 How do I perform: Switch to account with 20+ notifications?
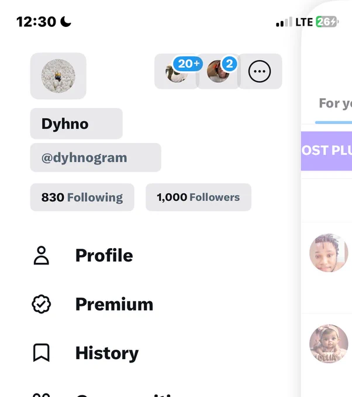pyautogui.click(x=177, y=71)
